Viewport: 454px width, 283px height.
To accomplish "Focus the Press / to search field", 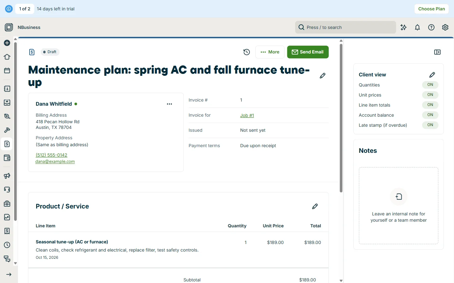I will point(346,27).
